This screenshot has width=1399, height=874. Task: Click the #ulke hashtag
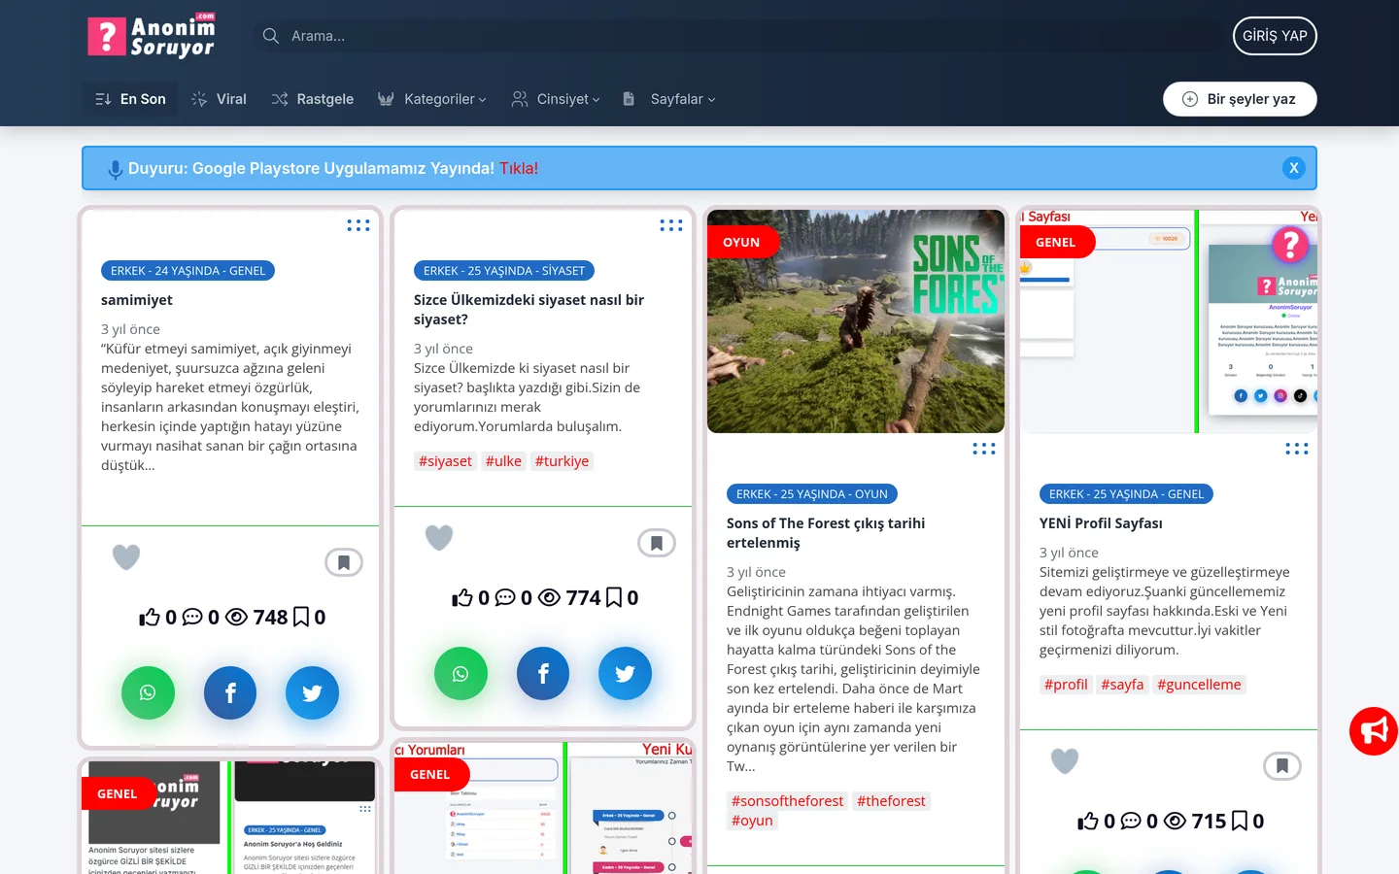tap(503, 461)
